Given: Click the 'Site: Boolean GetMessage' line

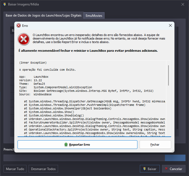Looking at the screenshot, I should point(86,91).
